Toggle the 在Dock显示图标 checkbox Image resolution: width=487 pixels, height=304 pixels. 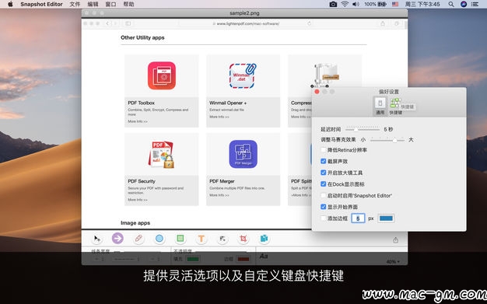[324, 184]
